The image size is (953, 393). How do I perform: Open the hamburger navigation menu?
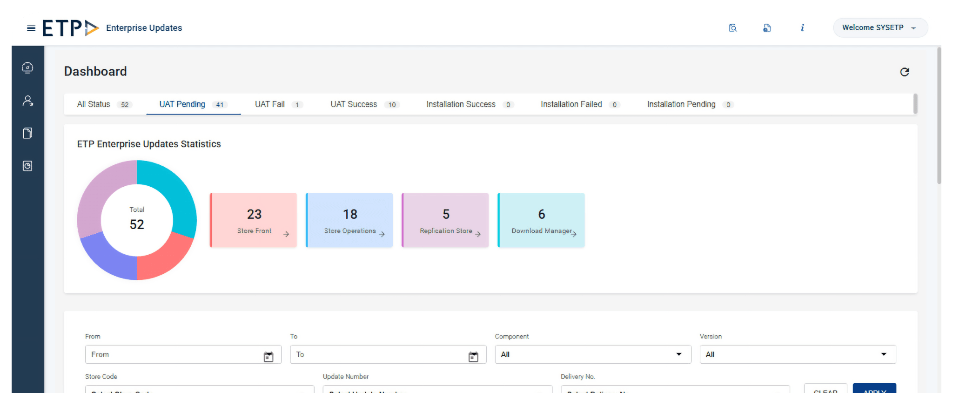[31, 28]
